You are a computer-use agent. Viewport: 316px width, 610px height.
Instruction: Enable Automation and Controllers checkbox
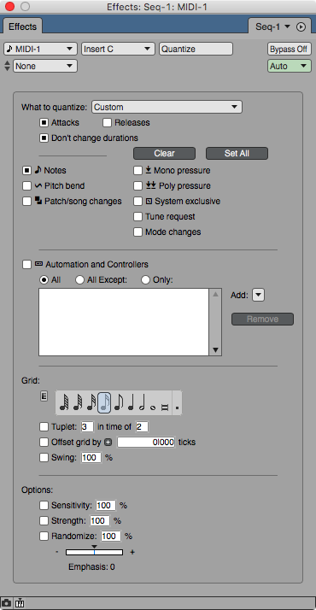point(26,265)
